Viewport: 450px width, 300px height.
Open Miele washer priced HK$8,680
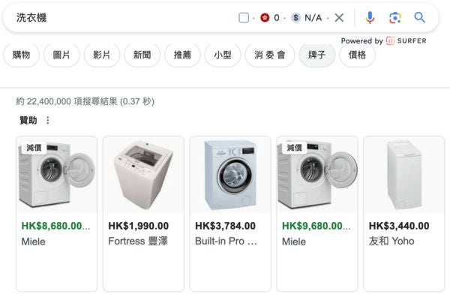tap(57, 214)
